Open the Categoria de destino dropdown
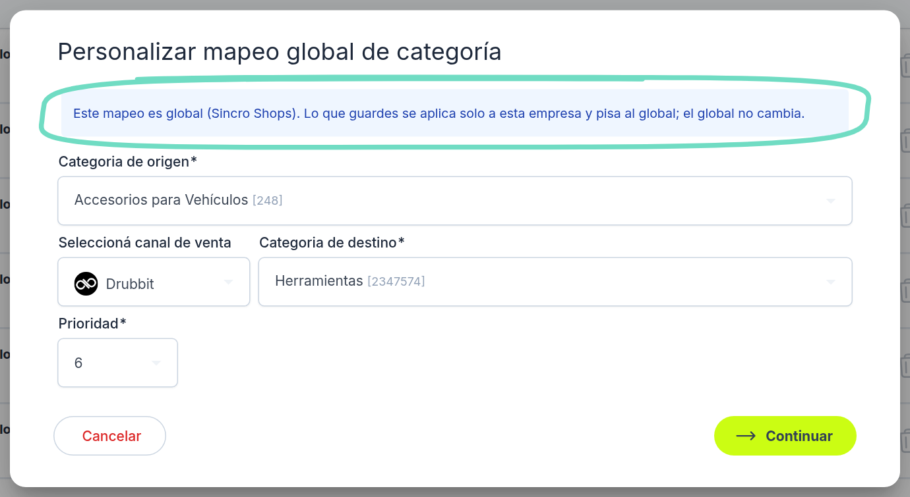Screen dimensions: 910x497 [x=555, y=282]
